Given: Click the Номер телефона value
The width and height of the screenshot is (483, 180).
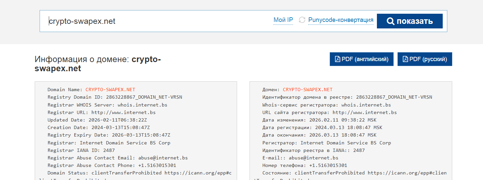Looking at the screenshot, I should tap(328, 165).
